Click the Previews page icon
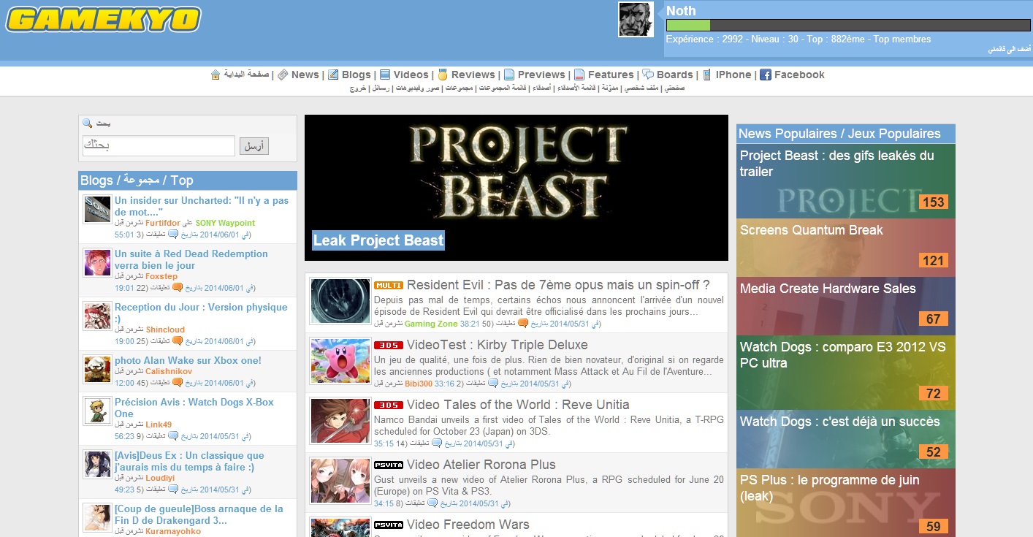The width and height of the screenshot is (1033, 537). [x=509, y=75]
